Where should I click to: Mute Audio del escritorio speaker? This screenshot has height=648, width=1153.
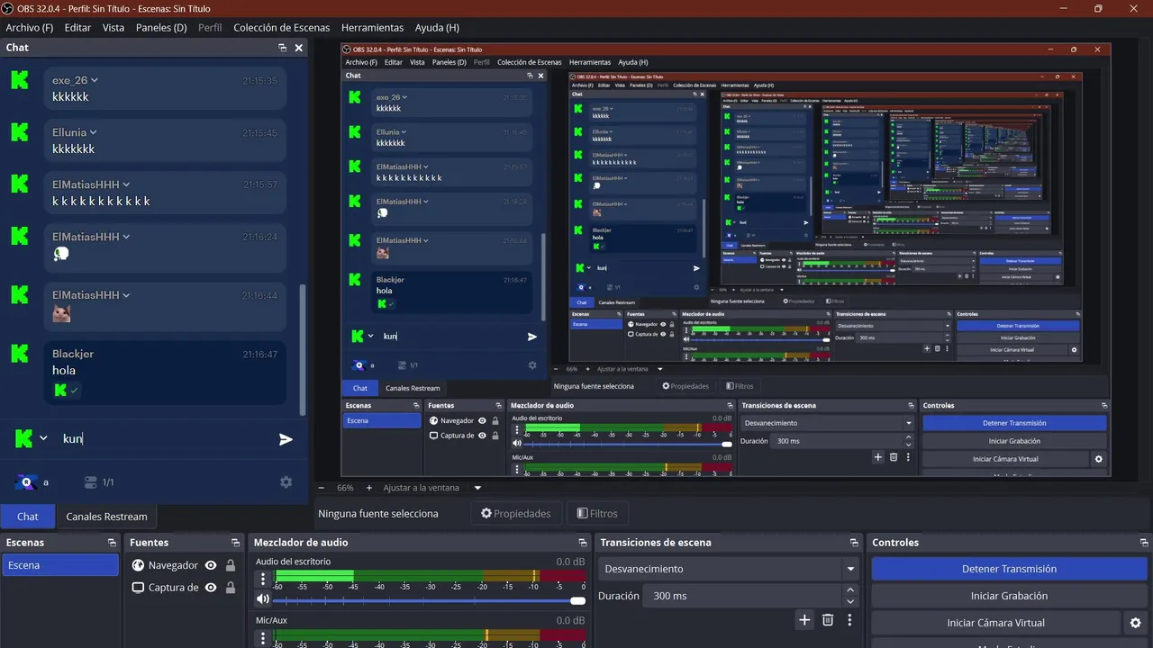pos(263,599)
